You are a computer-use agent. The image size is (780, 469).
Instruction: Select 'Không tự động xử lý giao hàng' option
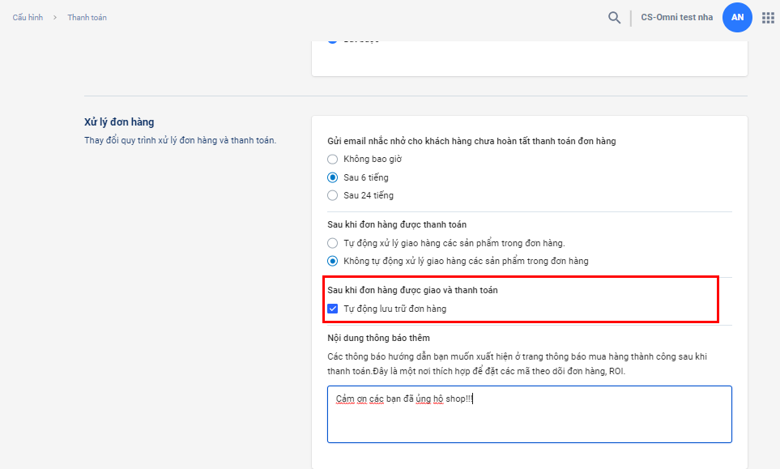click(x=333, y=261)
